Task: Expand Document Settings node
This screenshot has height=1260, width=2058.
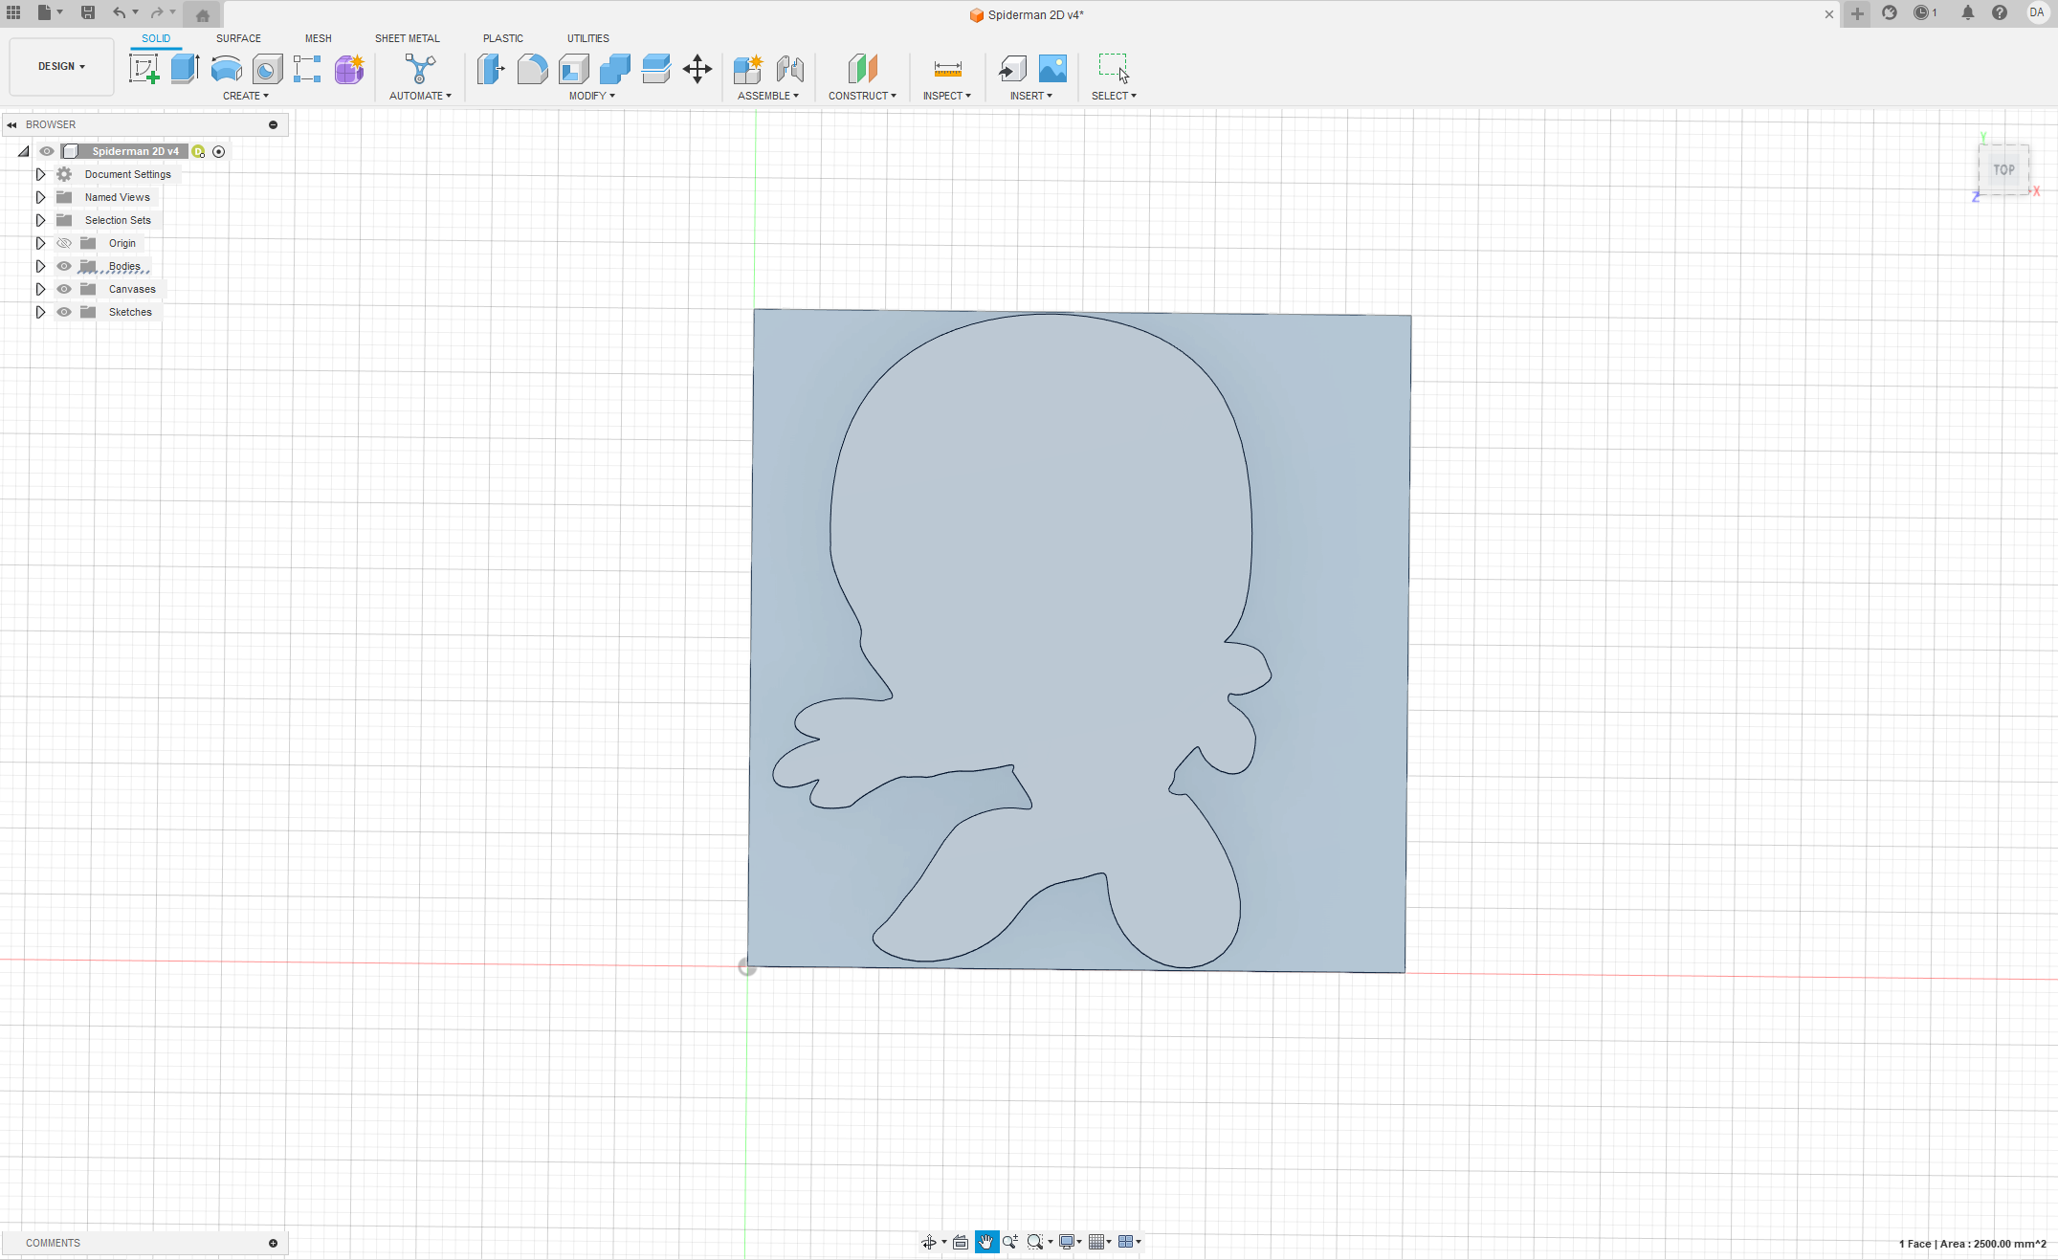Action: click(x=40, y=174)
